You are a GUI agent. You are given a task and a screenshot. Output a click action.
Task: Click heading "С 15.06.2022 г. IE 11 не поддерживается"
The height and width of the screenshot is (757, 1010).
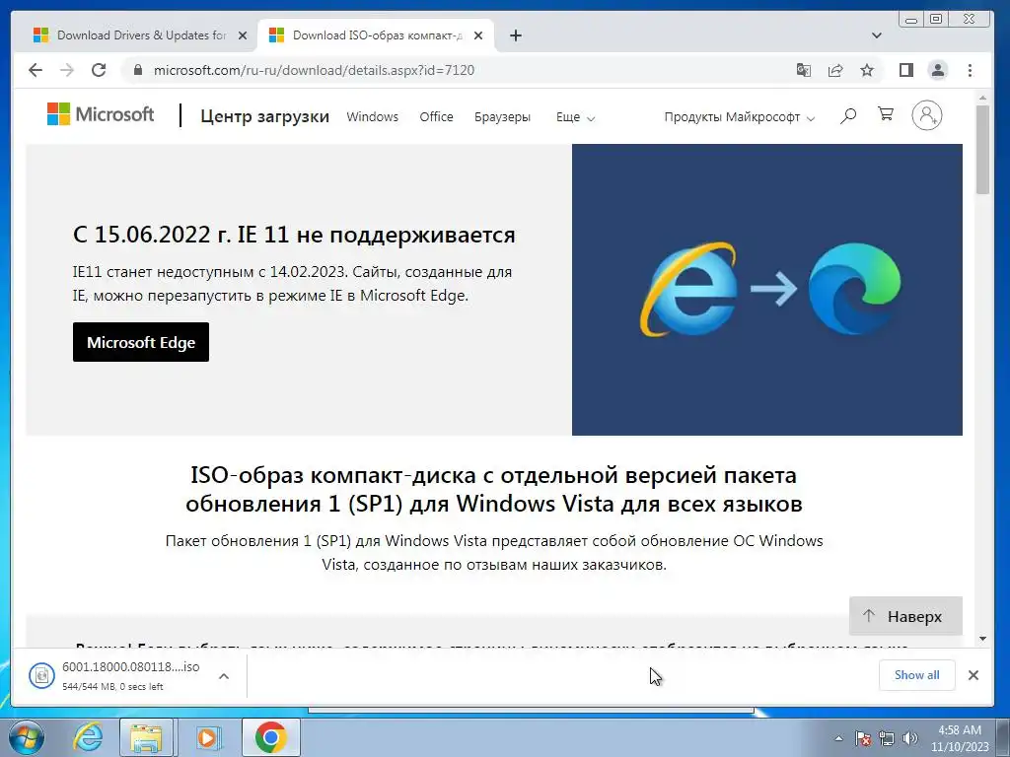[294, 235]
